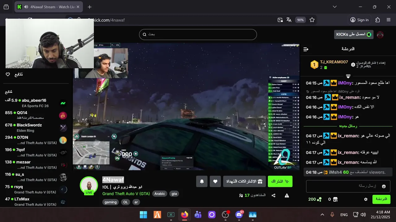Open the 200 channel points icon

(319, 199)
